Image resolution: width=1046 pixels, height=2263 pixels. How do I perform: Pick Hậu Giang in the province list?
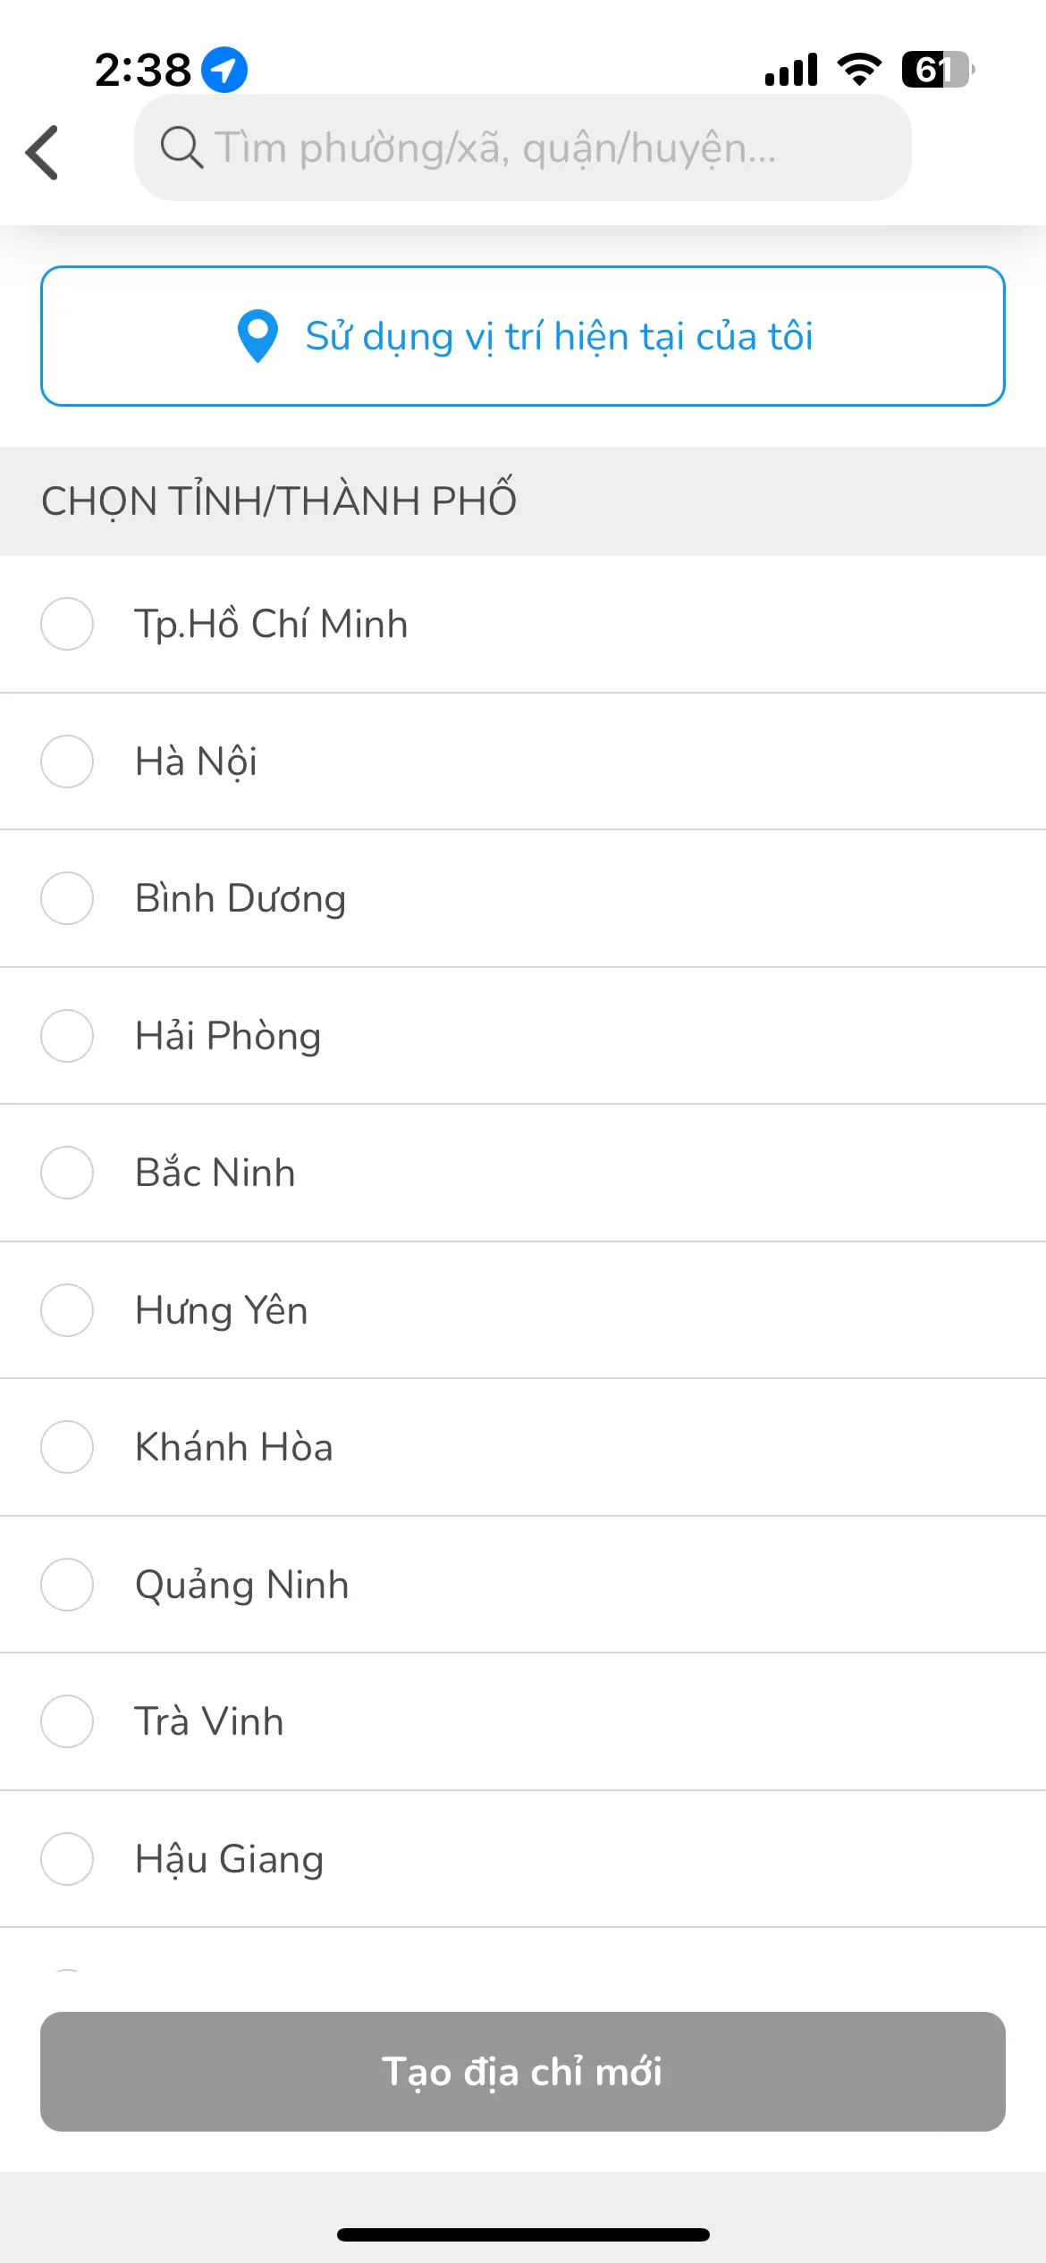523,1859
